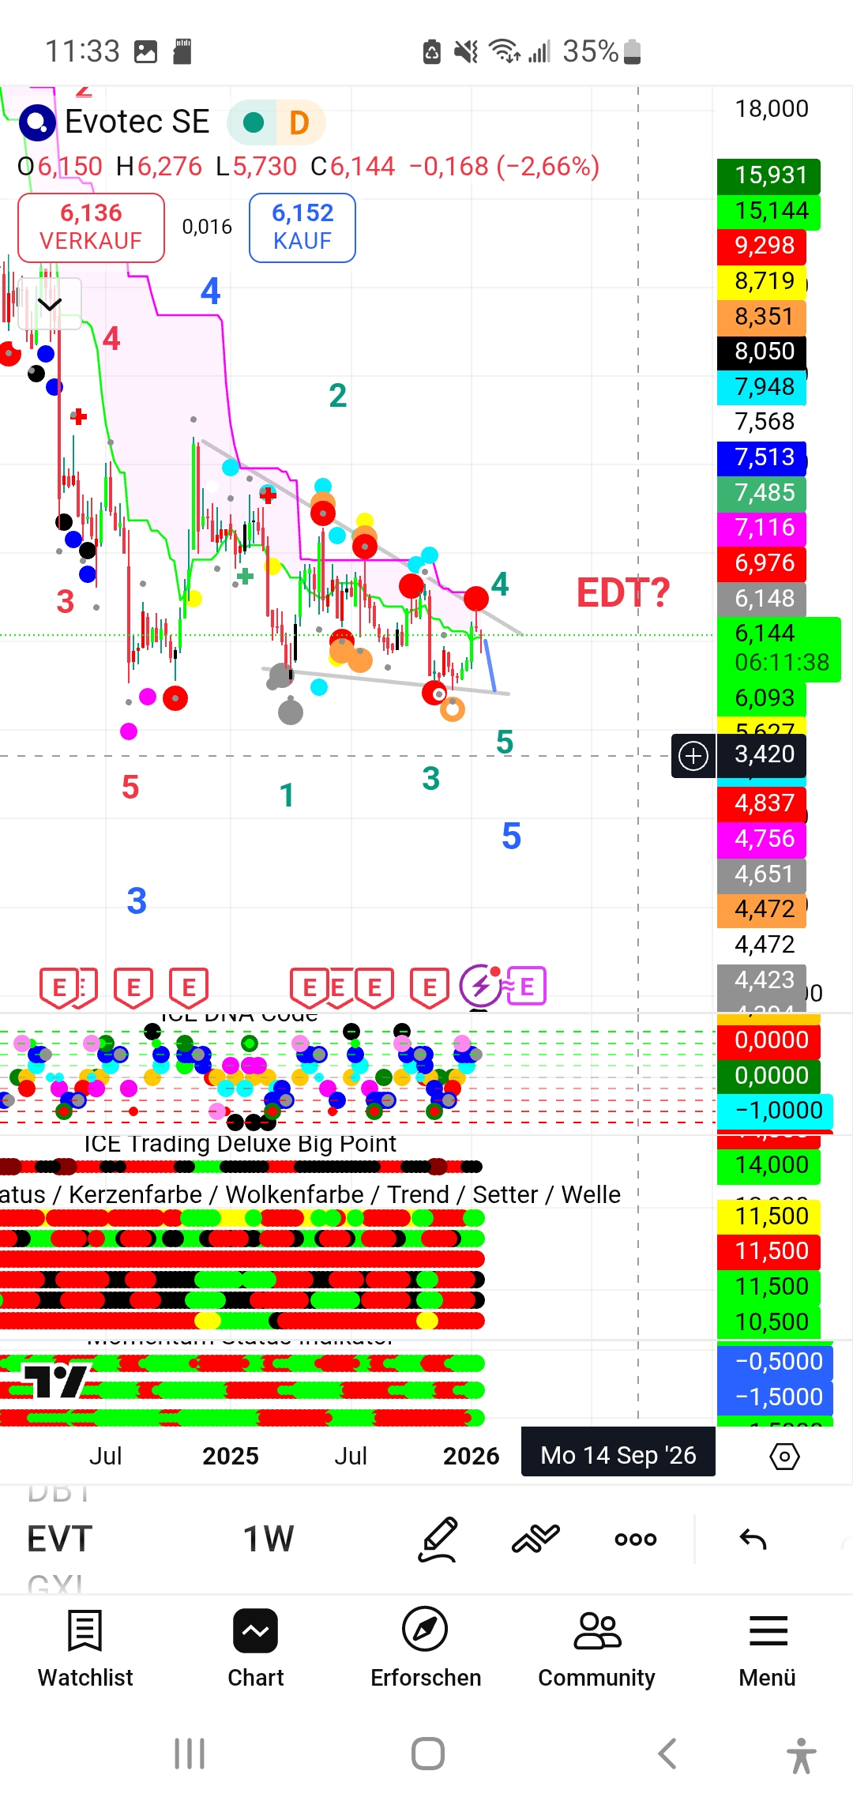
Task: Open the indicators panel icon
Action: coord(535,1539)
